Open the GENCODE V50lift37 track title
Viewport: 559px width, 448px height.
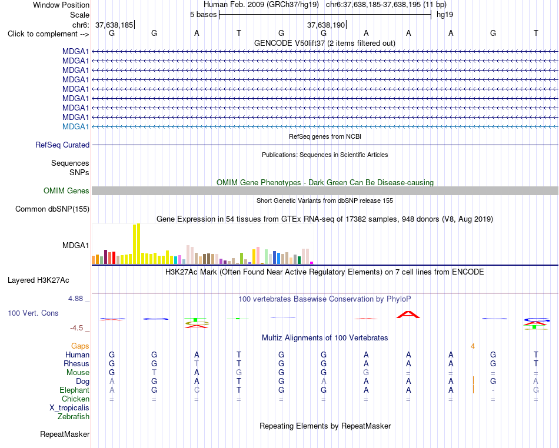pos(325,43)
